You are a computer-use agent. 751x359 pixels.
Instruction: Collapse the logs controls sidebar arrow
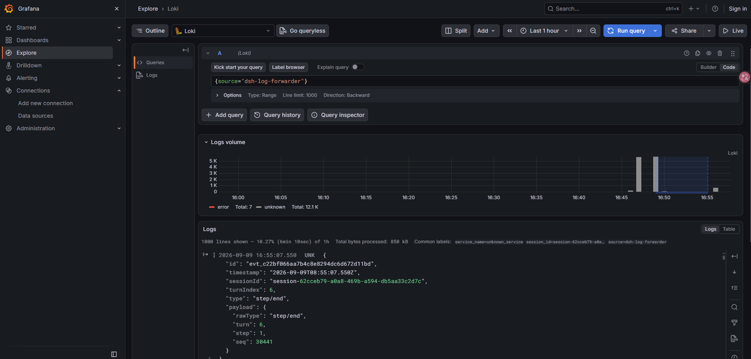coord(734,256)
